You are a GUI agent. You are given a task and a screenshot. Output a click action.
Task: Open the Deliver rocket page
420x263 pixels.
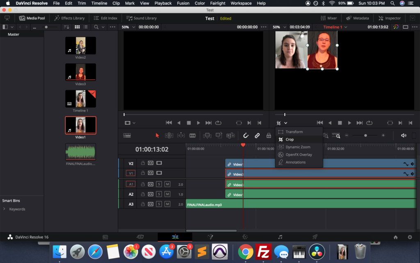[315, 237]
